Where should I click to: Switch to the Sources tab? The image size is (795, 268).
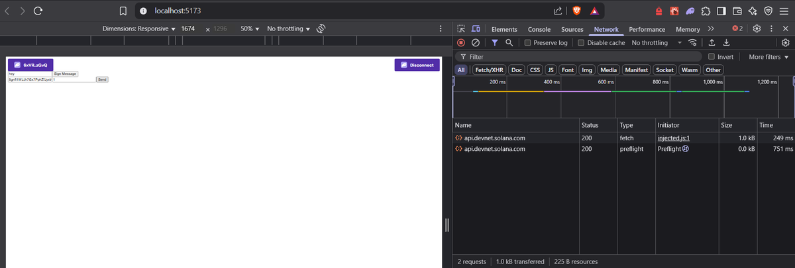point(572,29)
